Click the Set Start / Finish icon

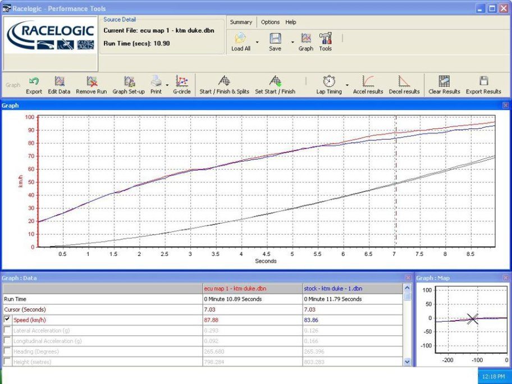tap(275, 81)
